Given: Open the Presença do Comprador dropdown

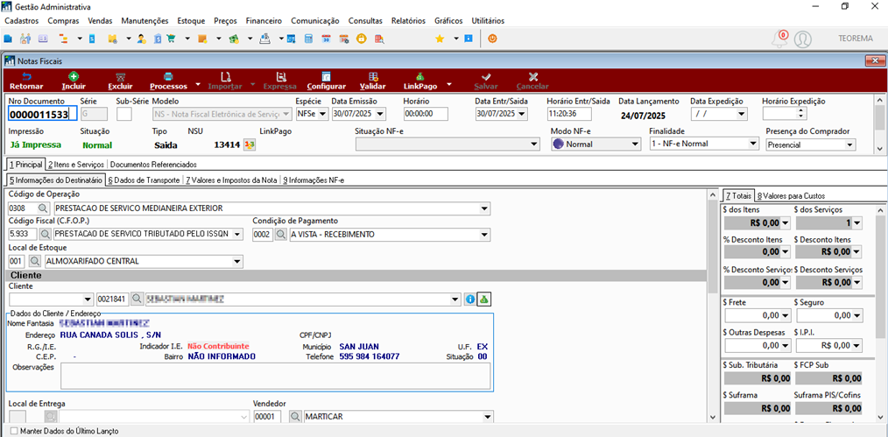Looking at the screenshot, I should point(849,144).
